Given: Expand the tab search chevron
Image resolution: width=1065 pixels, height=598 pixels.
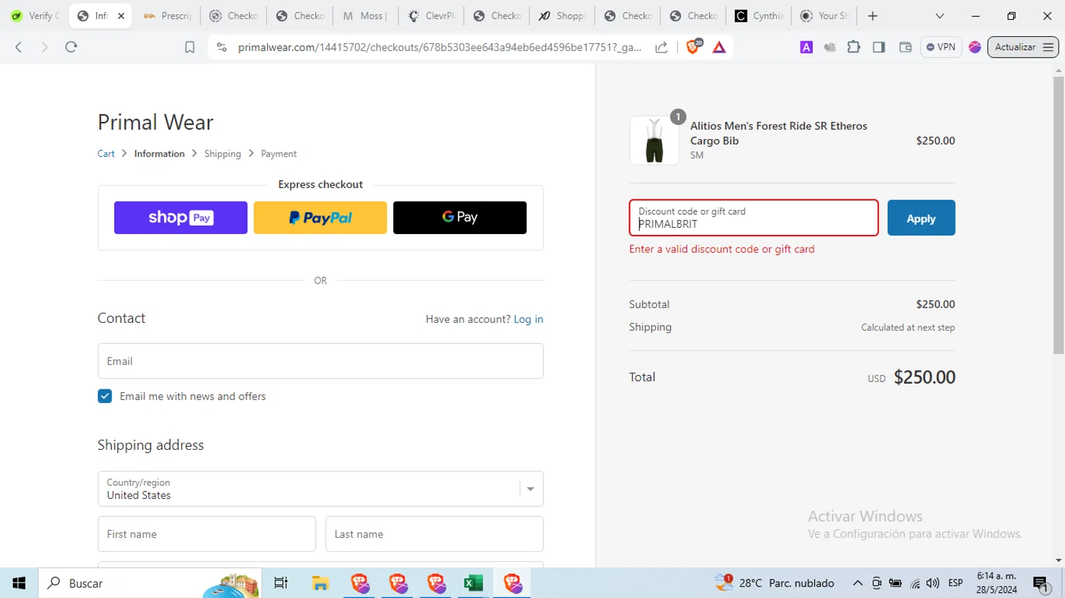Looking at the screenshot, I should coord(939,16).
